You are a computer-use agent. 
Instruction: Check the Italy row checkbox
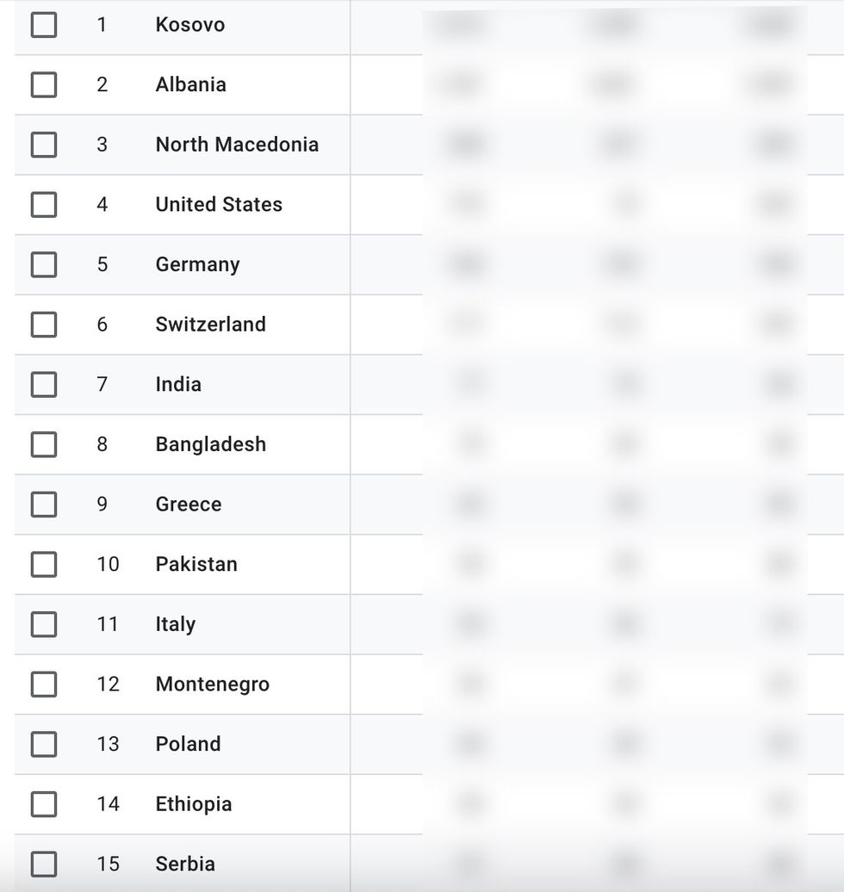(44, 624)
